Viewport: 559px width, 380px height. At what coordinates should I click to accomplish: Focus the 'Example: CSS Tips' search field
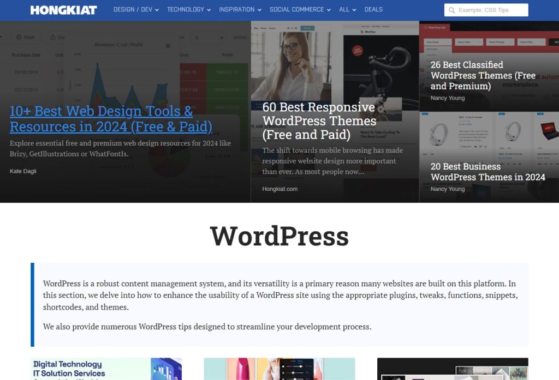pos(486,10)
